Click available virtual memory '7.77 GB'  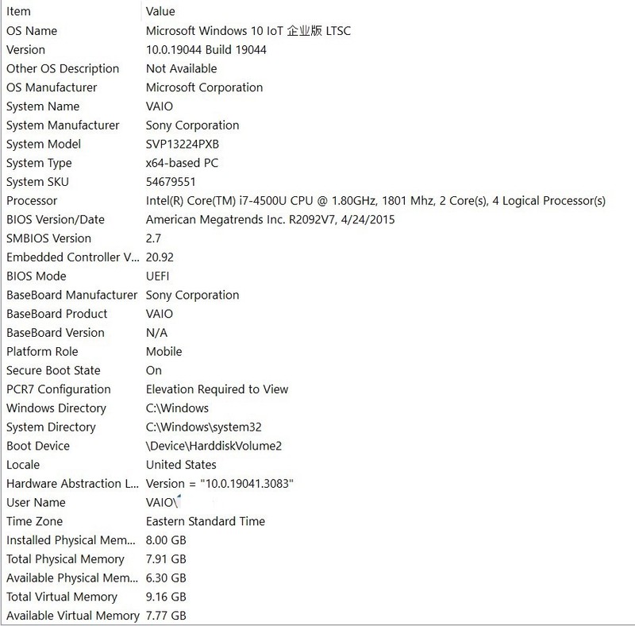(x=166, y=616)
